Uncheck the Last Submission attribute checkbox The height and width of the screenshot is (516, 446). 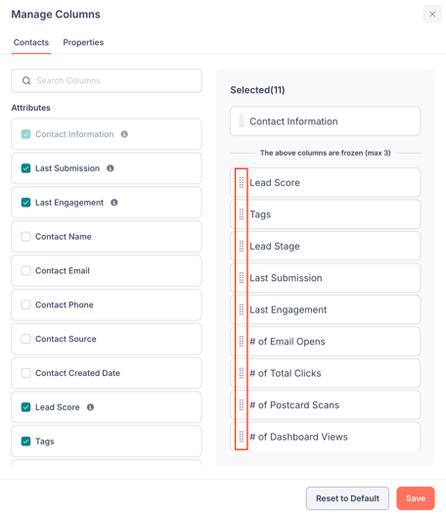pyautogui.click(x=26, y=168)
